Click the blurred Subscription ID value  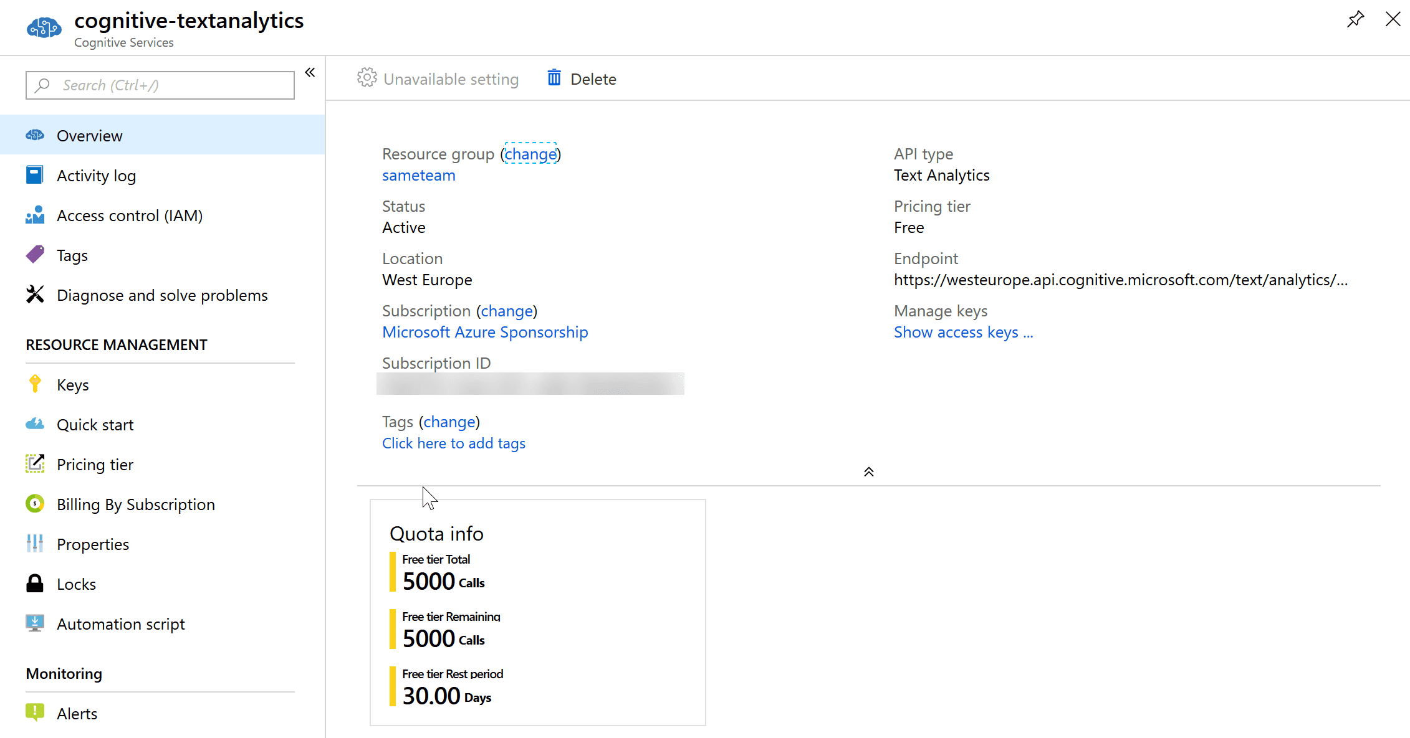pos(530,384)
